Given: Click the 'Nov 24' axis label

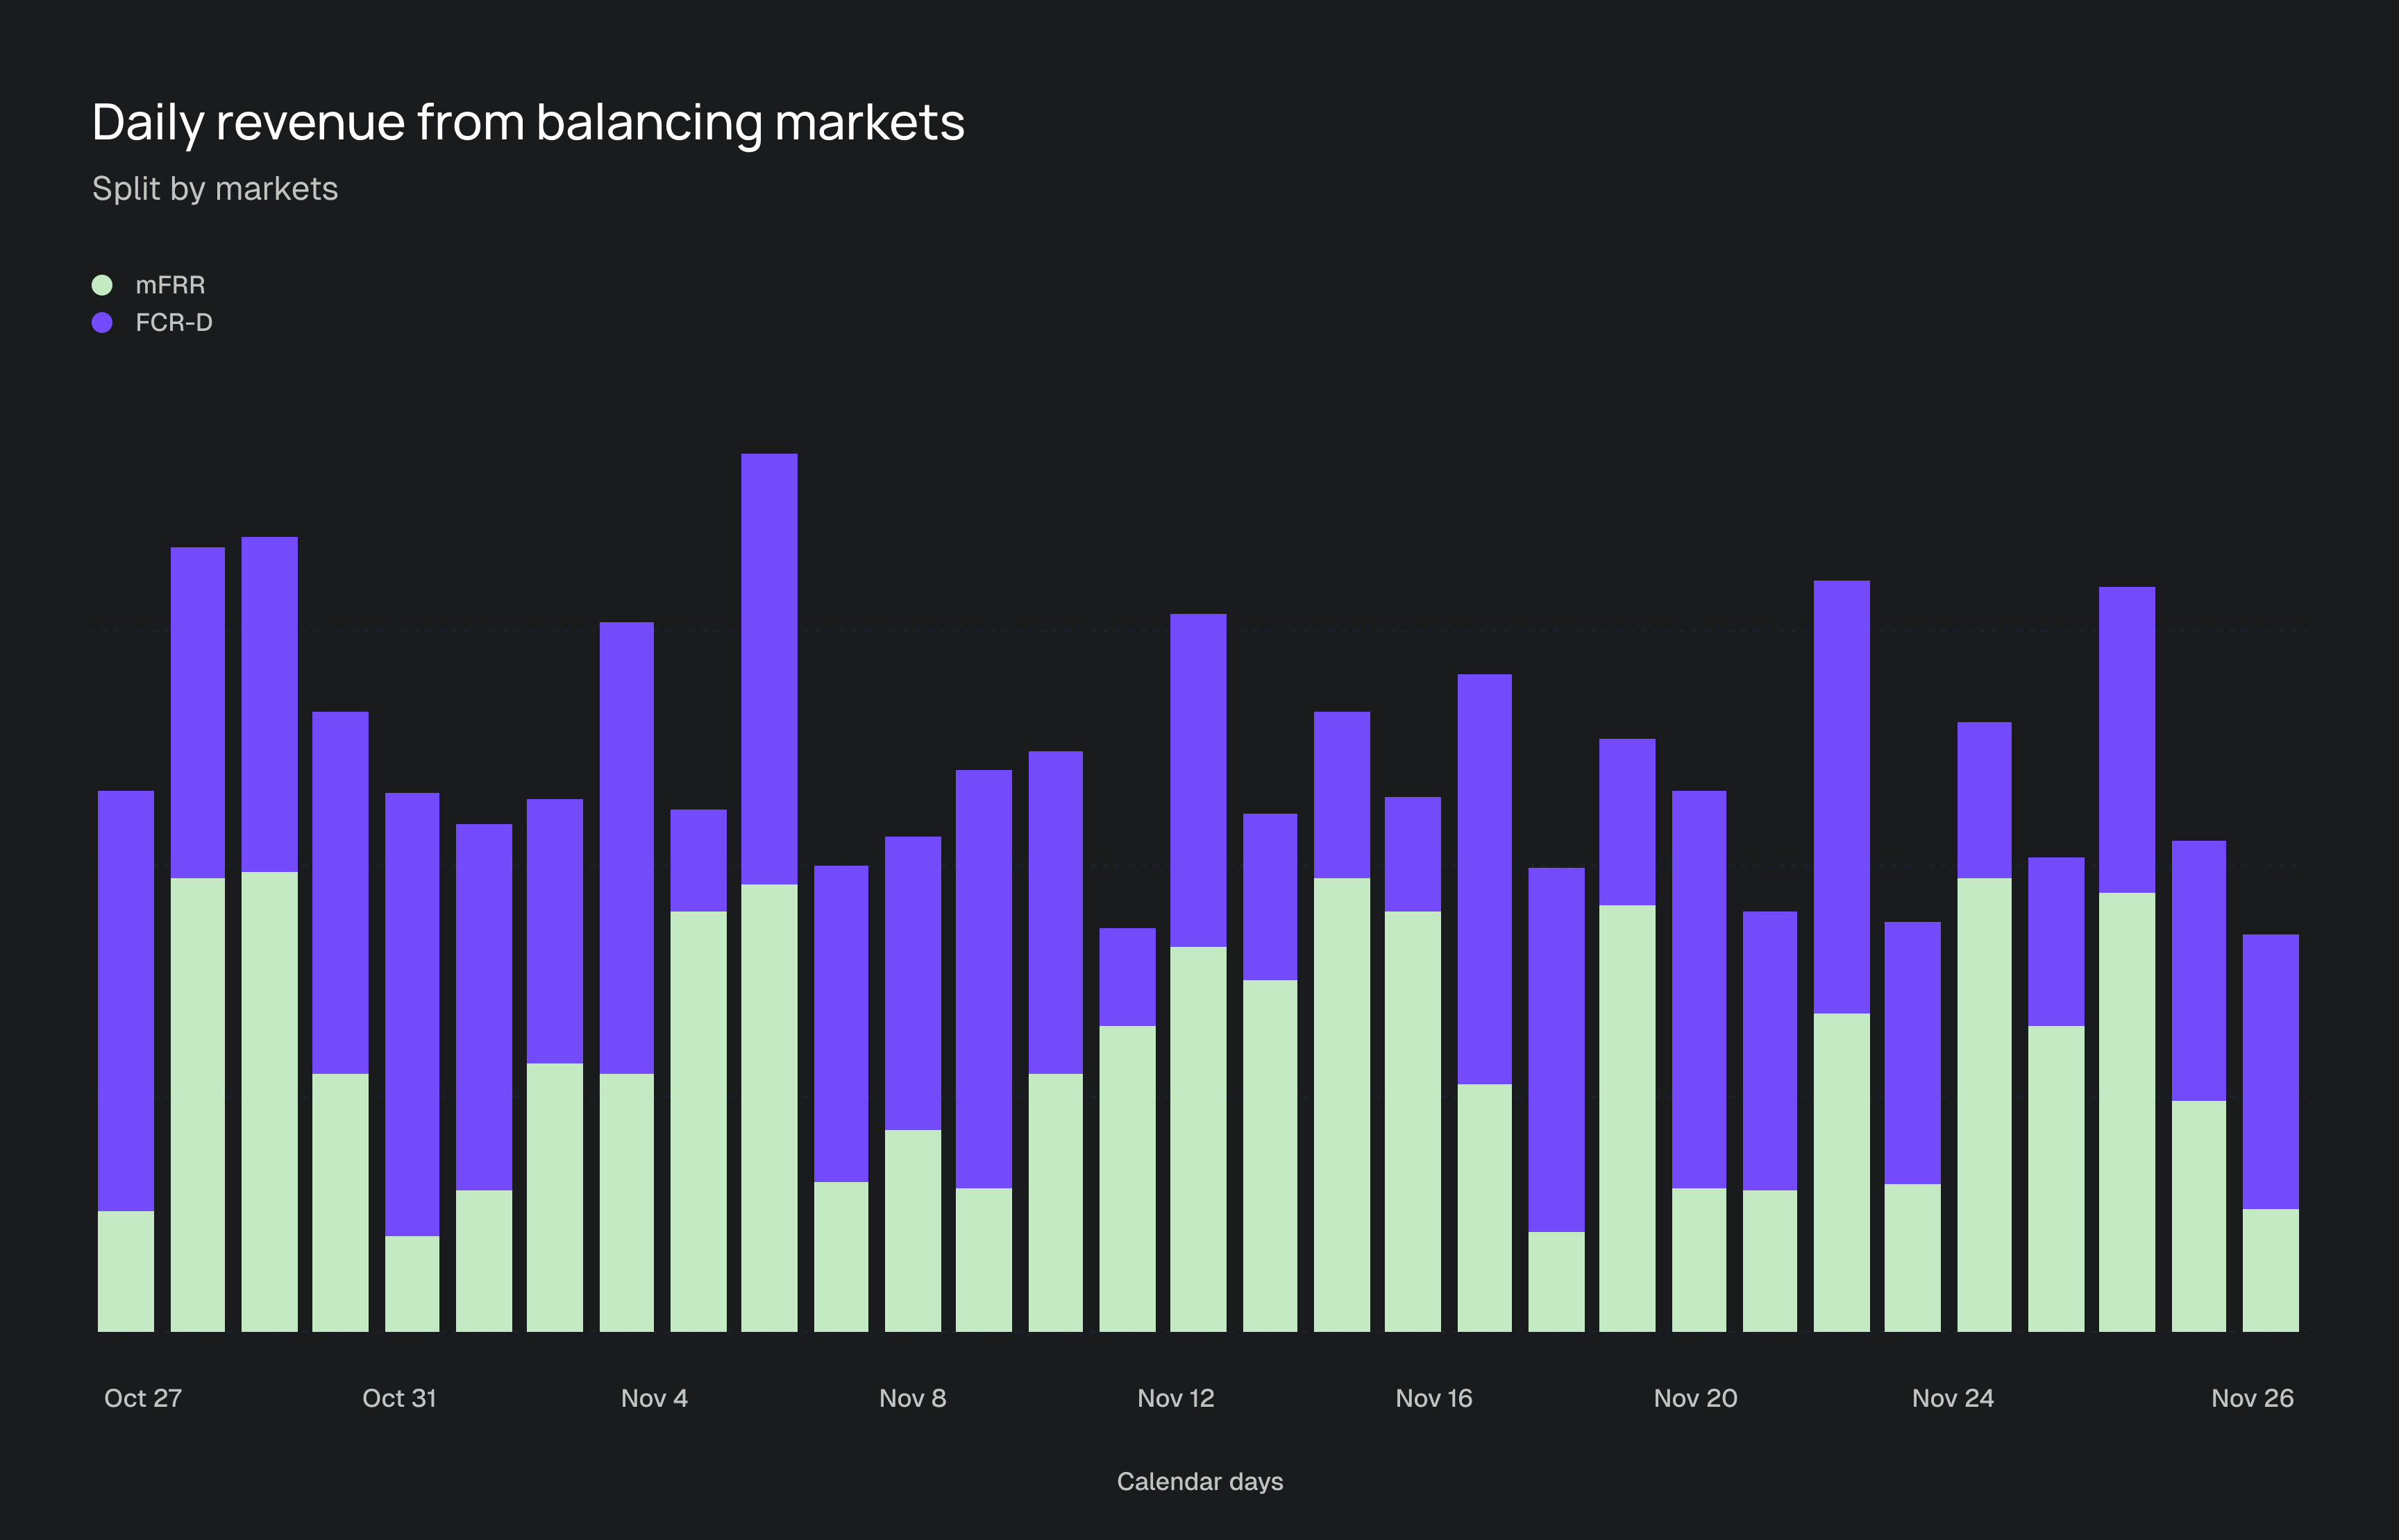Looking at the screenshot, I should [x=1953, y=1398].
